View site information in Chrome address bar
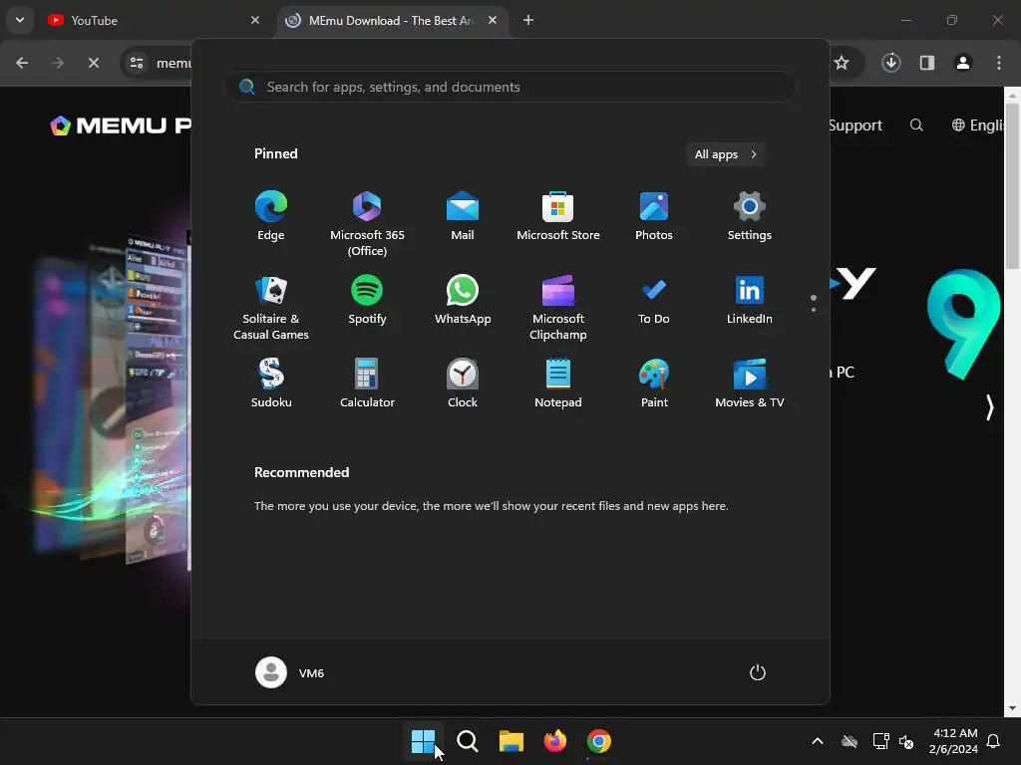The image size is (1021, 765). tap(137, 63)
